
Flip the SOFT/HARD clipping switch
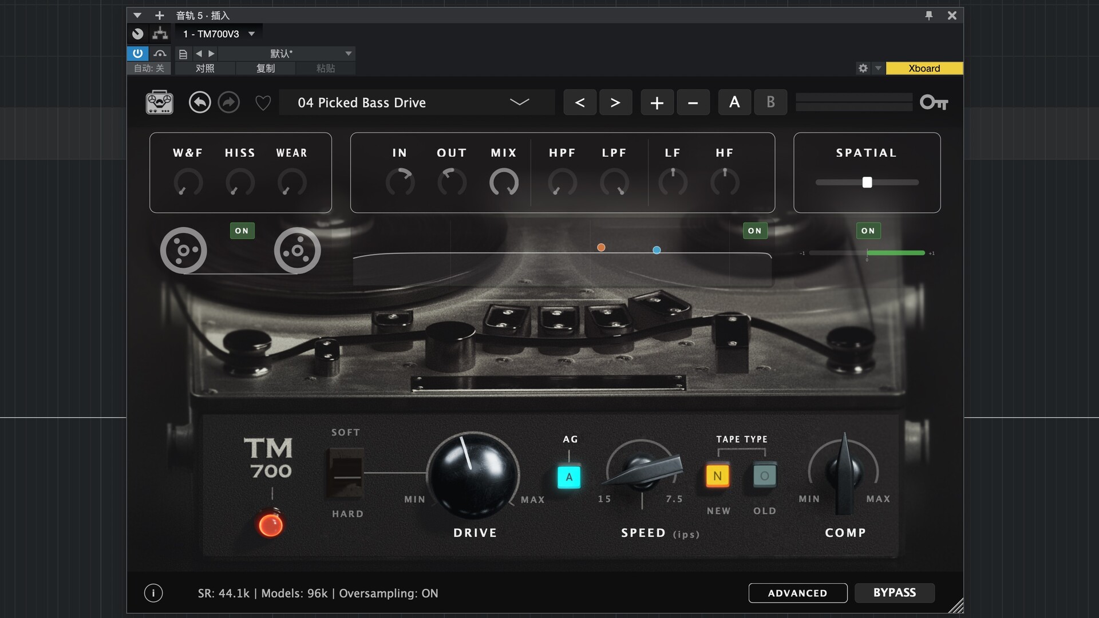pos(346,473)
